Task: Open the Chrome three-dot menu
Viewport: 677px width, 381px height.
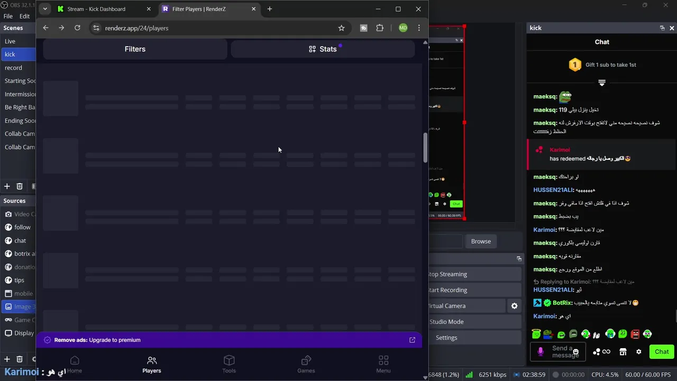Action: [419, 28]
